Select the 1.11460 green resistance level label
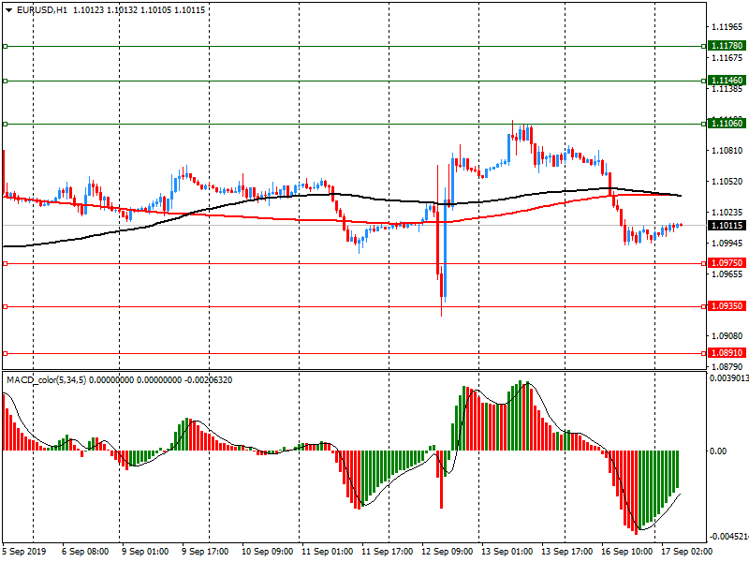This screenshot has width=749, height=562. pos(727,81)
